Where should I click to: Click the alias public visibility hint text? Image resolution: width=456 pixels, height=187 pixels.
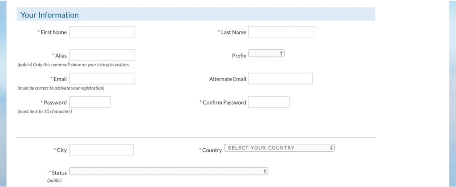[73, 65]
